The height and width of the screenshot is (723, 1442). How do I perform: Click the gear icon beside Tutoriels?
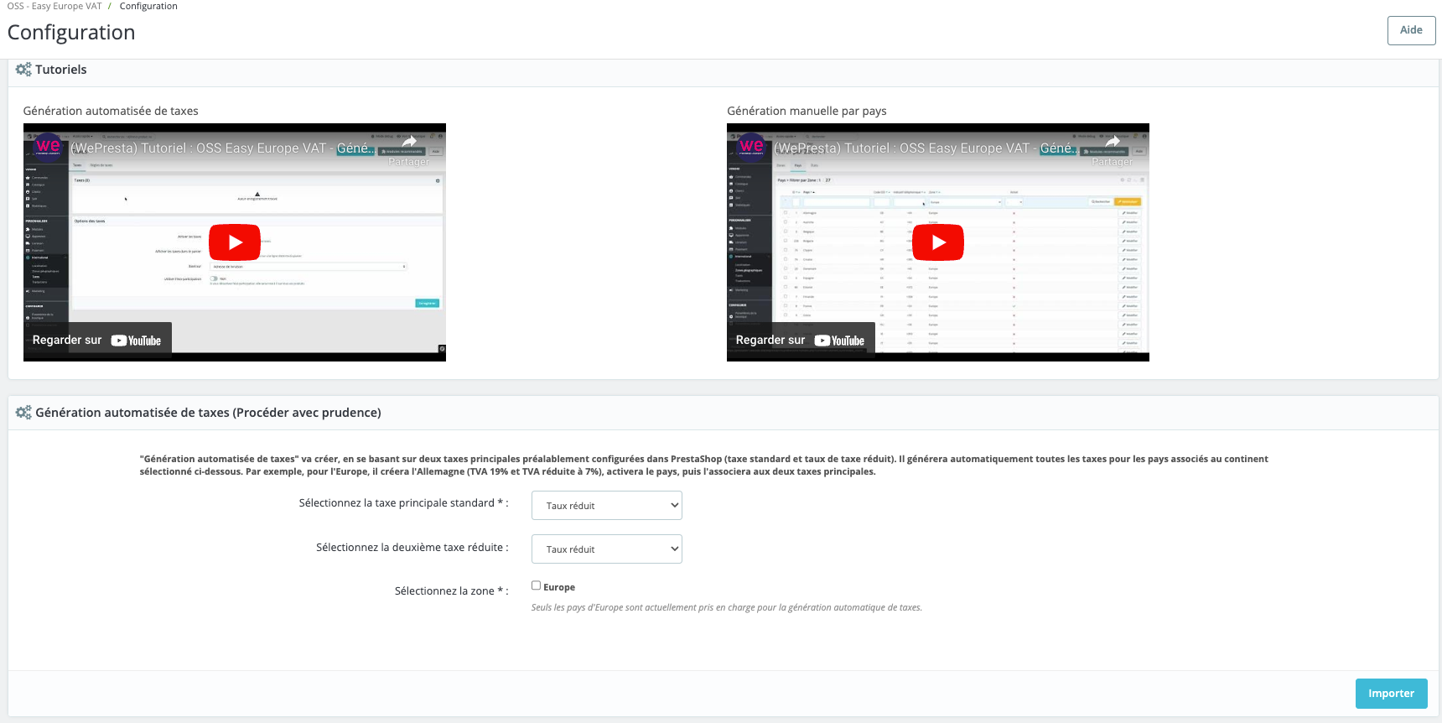(x=23, y=70)
